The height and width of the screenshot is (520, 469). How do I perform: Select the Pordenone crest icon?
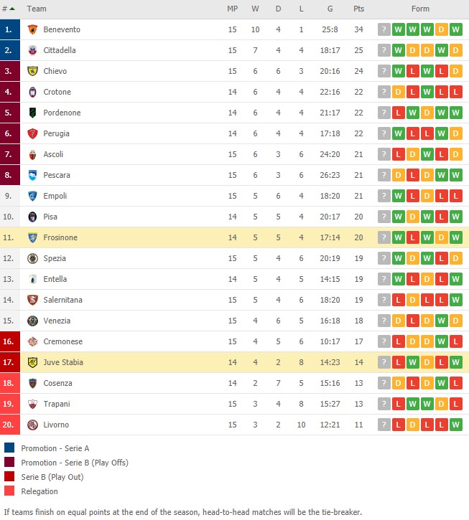click(32, 113)
